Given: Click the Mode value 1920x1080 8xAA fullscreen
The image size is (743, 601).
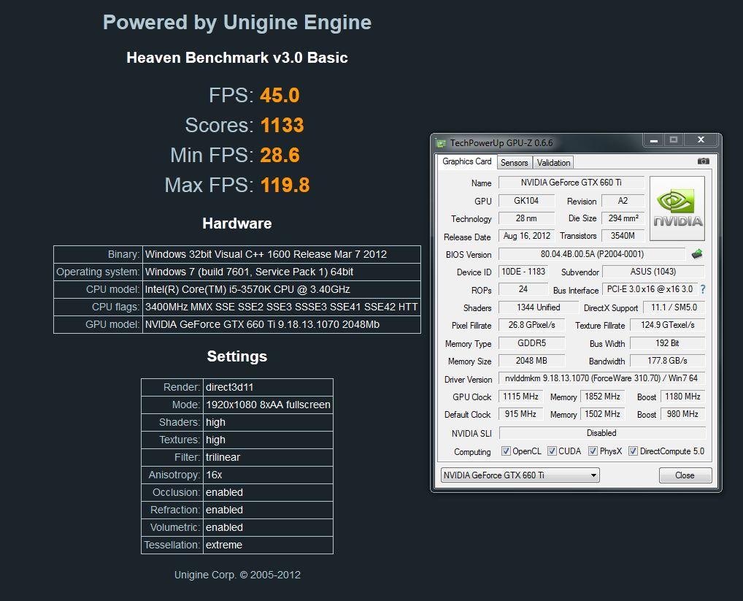Looking at the screenshot, I should pos(268,405).
